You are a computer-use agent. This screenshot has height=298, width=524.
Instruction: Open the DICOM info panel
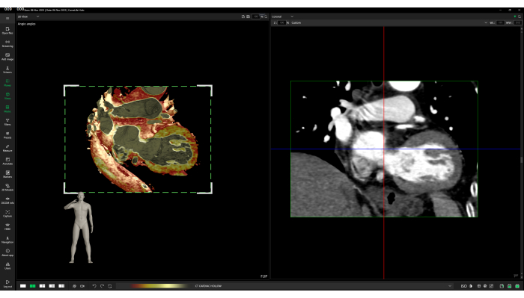click(7, 200)
